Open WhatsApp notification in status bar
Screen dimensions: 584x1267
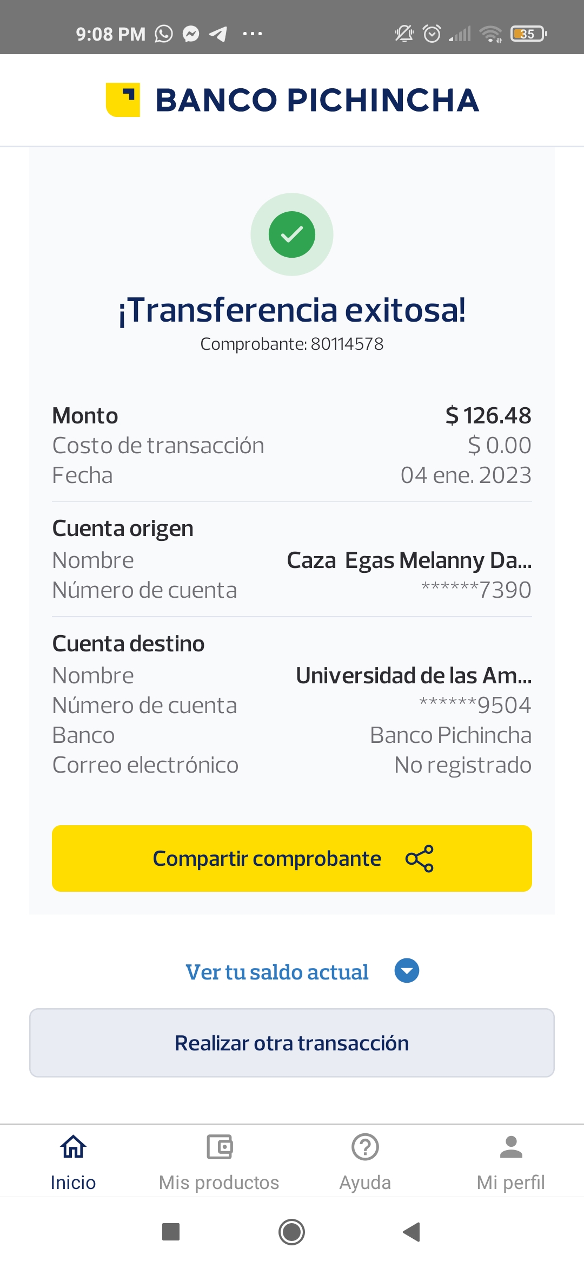tap(164, 34)
